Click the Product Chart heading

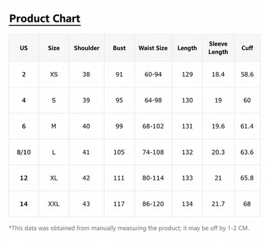(x=45, y=19)
